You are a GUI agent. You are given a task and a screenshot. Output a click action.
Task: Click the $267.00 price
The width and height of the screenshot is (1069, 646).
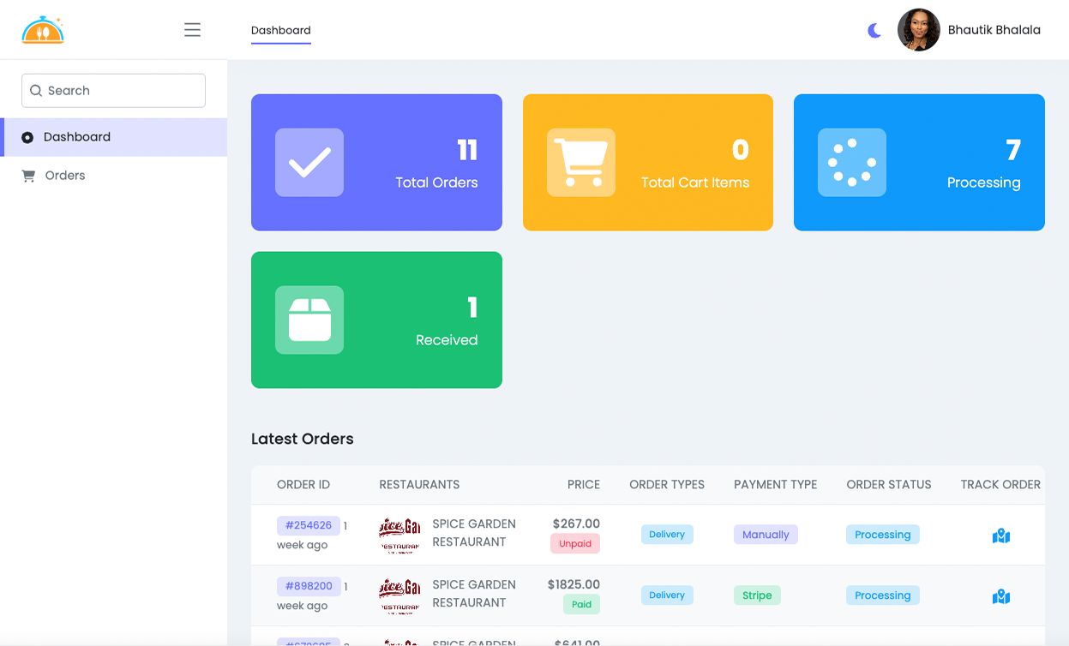tap(576, 523)
